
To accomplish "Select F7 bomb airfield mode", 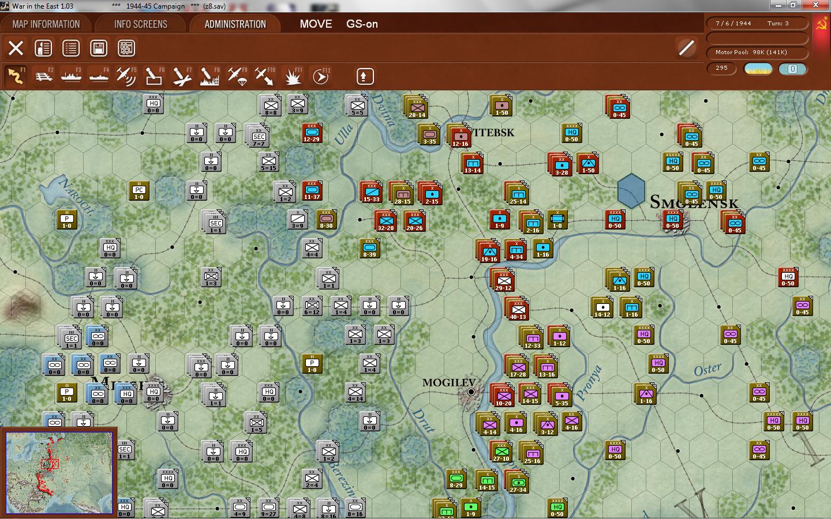I will pyautogui.click(x=182, y=76).
